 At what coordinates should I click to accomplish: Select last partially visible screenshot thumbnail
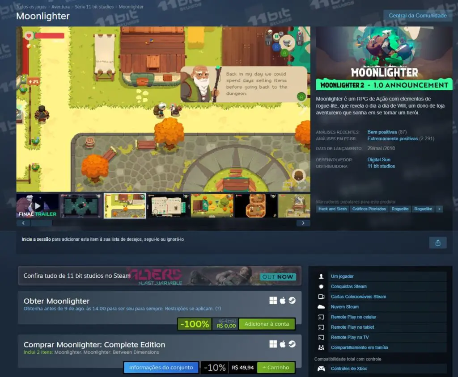(x=294, y=206)
